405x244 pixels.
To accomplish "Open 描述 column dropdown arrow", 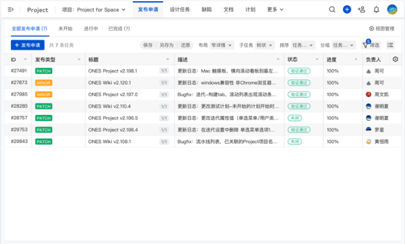I will point(278,59).
